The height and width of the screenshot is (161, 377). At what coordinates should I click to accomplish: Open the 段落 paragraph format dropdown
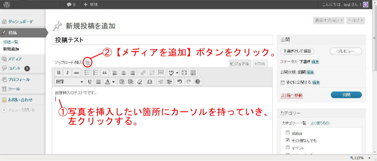pyautogui.click(x=70, y=82)
